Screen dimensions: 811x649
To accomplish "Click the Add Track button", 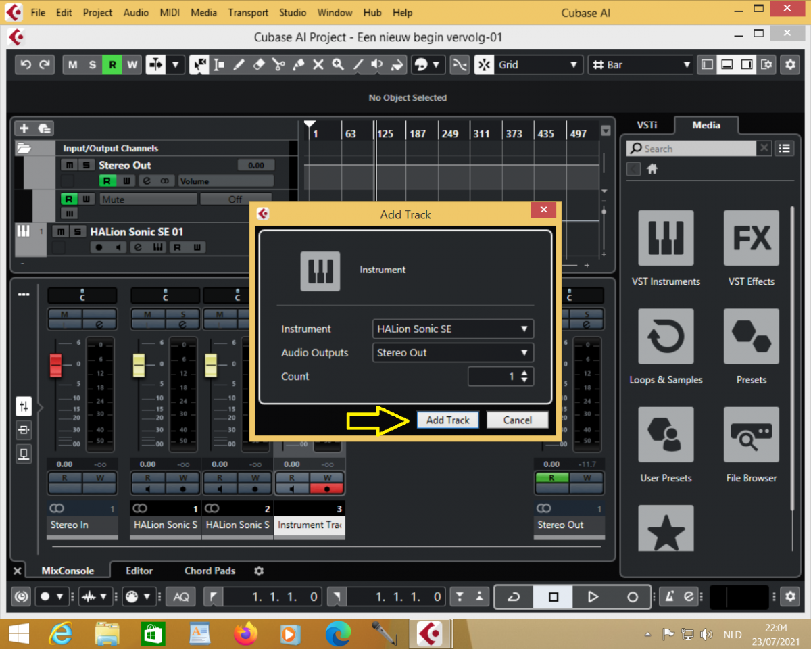I will (448, 420).
